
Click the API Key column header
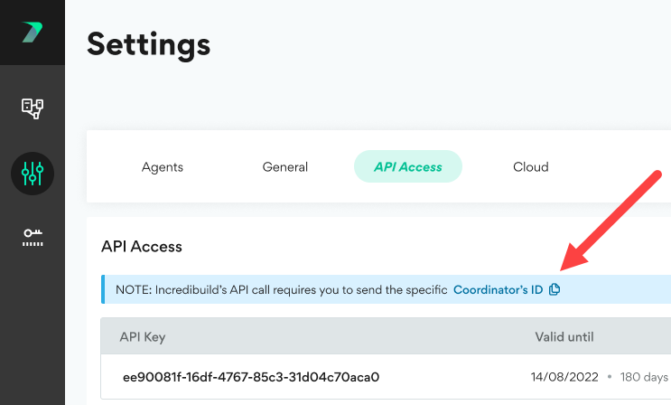(143, 337)
